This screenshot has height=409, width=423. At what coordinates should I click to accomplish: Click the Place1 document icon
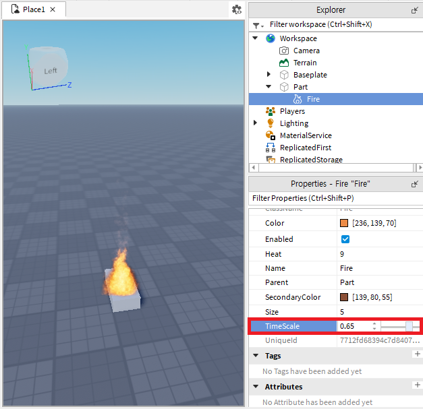click(15, 9)
